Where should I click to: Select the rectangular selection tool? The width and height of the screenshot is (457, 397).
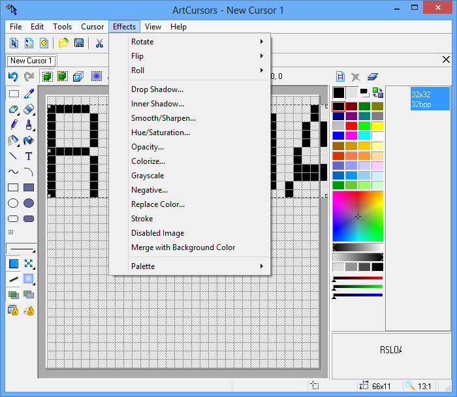click(14, 94)
